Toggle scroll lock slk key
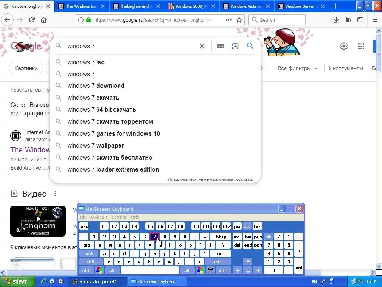382x287 pixels. click(247, 226)
